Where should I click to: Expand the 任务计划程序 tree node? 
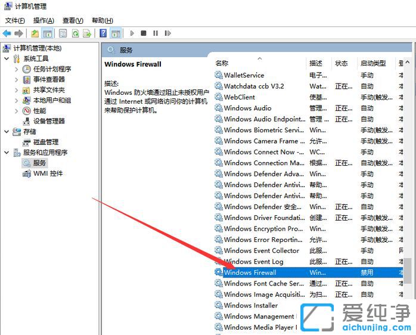coord(17,69)
